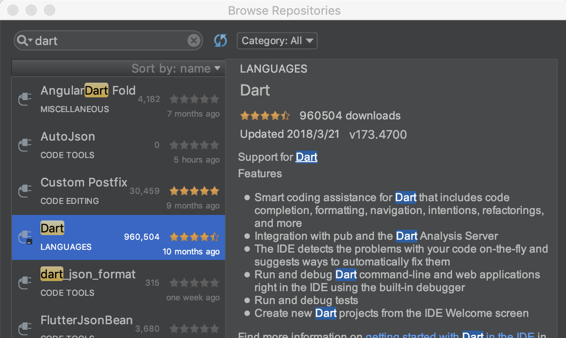The height and width of the screenshot is (338, 566).
Task: Select the AutoJson plugin
Action: (x=119, y=146)
